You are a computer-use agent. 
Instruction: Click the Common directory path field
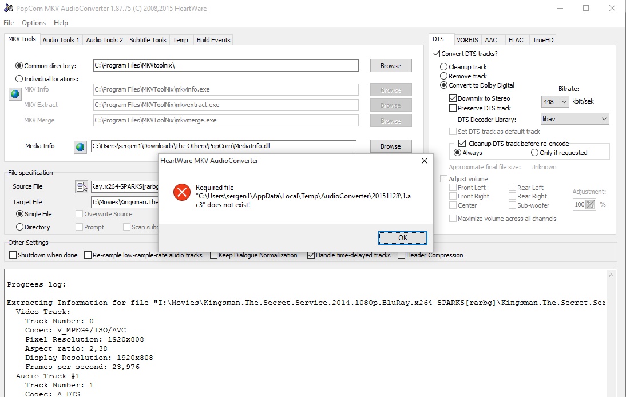click(225, 65)
